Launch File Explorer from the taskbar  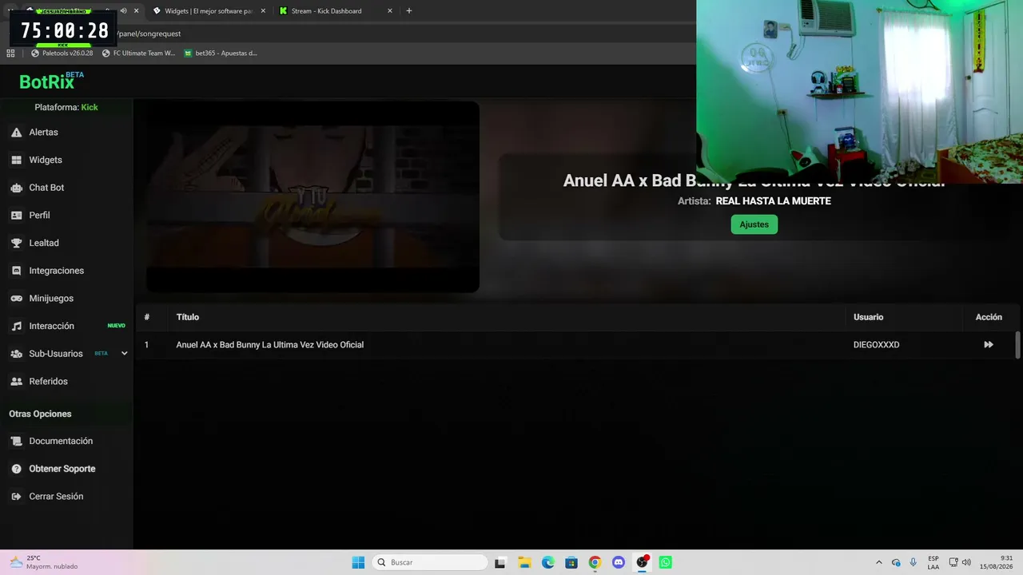pos(524,562)
